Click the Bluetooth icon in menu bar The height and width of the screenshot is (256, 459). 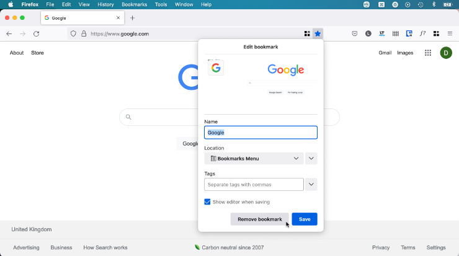[434, 4]
